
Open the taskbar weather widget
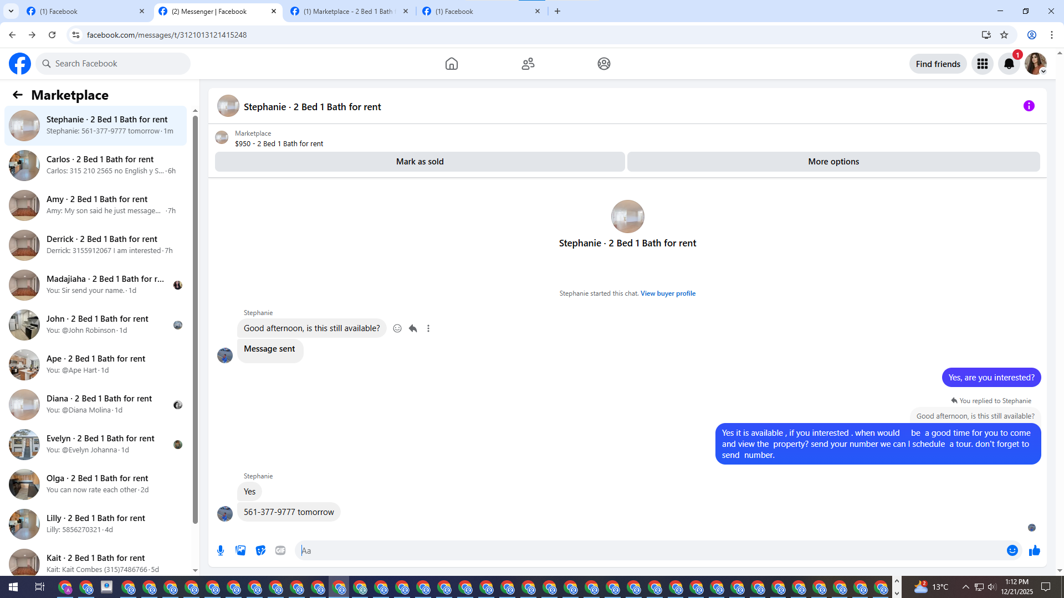[x=931, y=587]
